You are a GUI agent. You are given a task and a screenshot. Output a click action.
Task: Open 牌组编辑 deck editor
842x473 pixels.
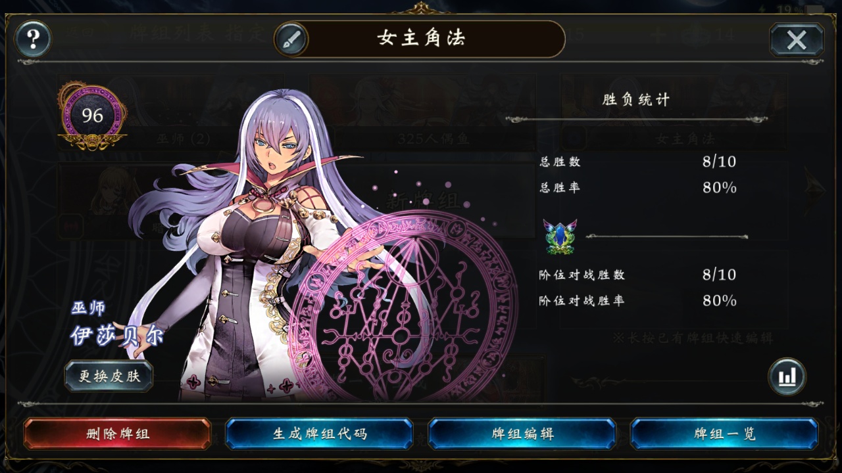522,434
